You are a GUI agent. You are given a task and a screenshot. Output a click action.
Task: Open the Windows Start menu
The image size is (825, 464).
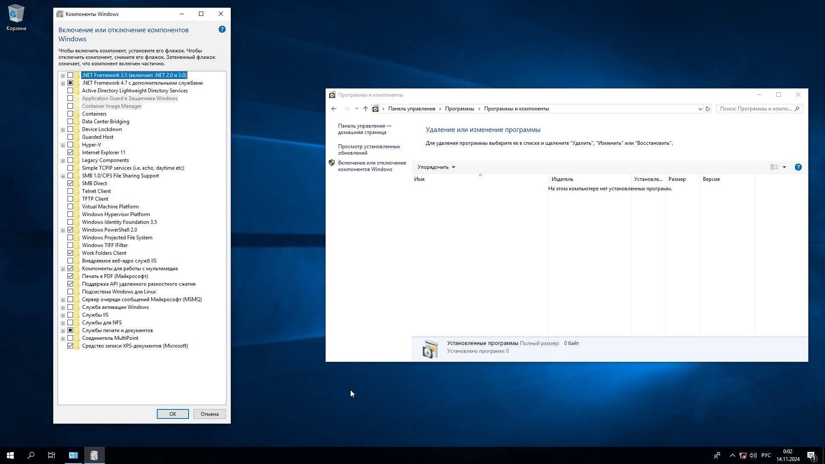coord(10,455)
